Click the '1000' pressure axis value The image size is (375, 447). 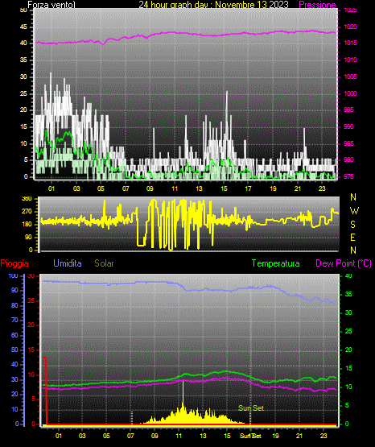[x=350, y=93]
